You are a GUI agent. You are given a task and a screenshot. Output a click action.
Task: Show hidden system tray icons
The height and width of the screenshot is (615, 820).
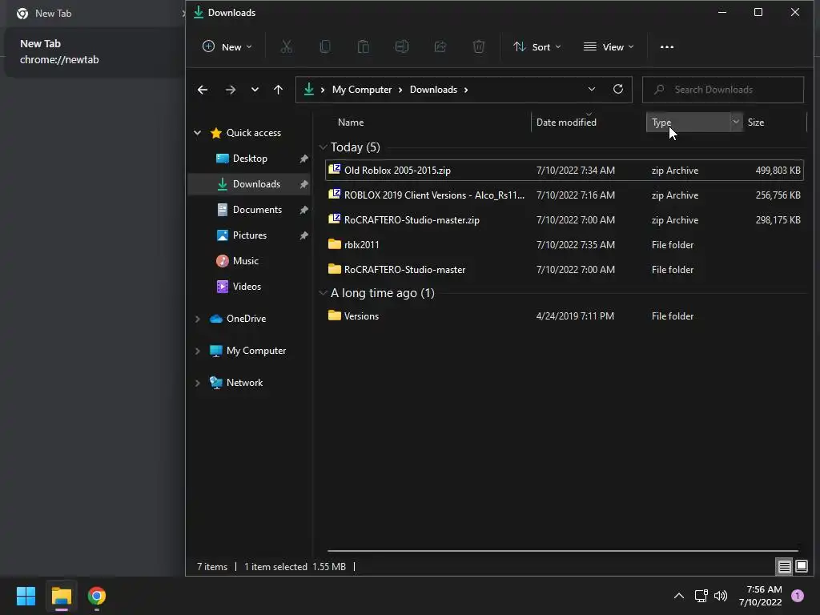[x=679, y=596]
